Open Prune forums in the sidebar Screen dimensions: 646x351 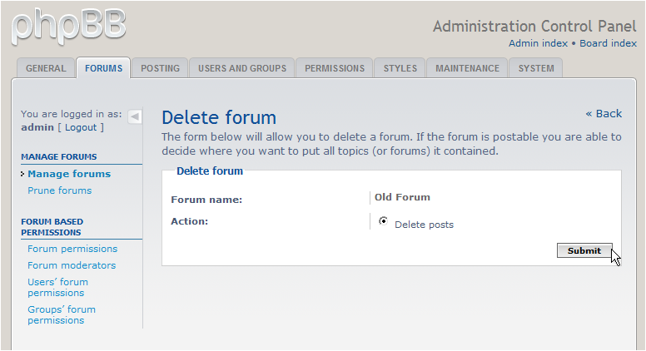[60, 190]
